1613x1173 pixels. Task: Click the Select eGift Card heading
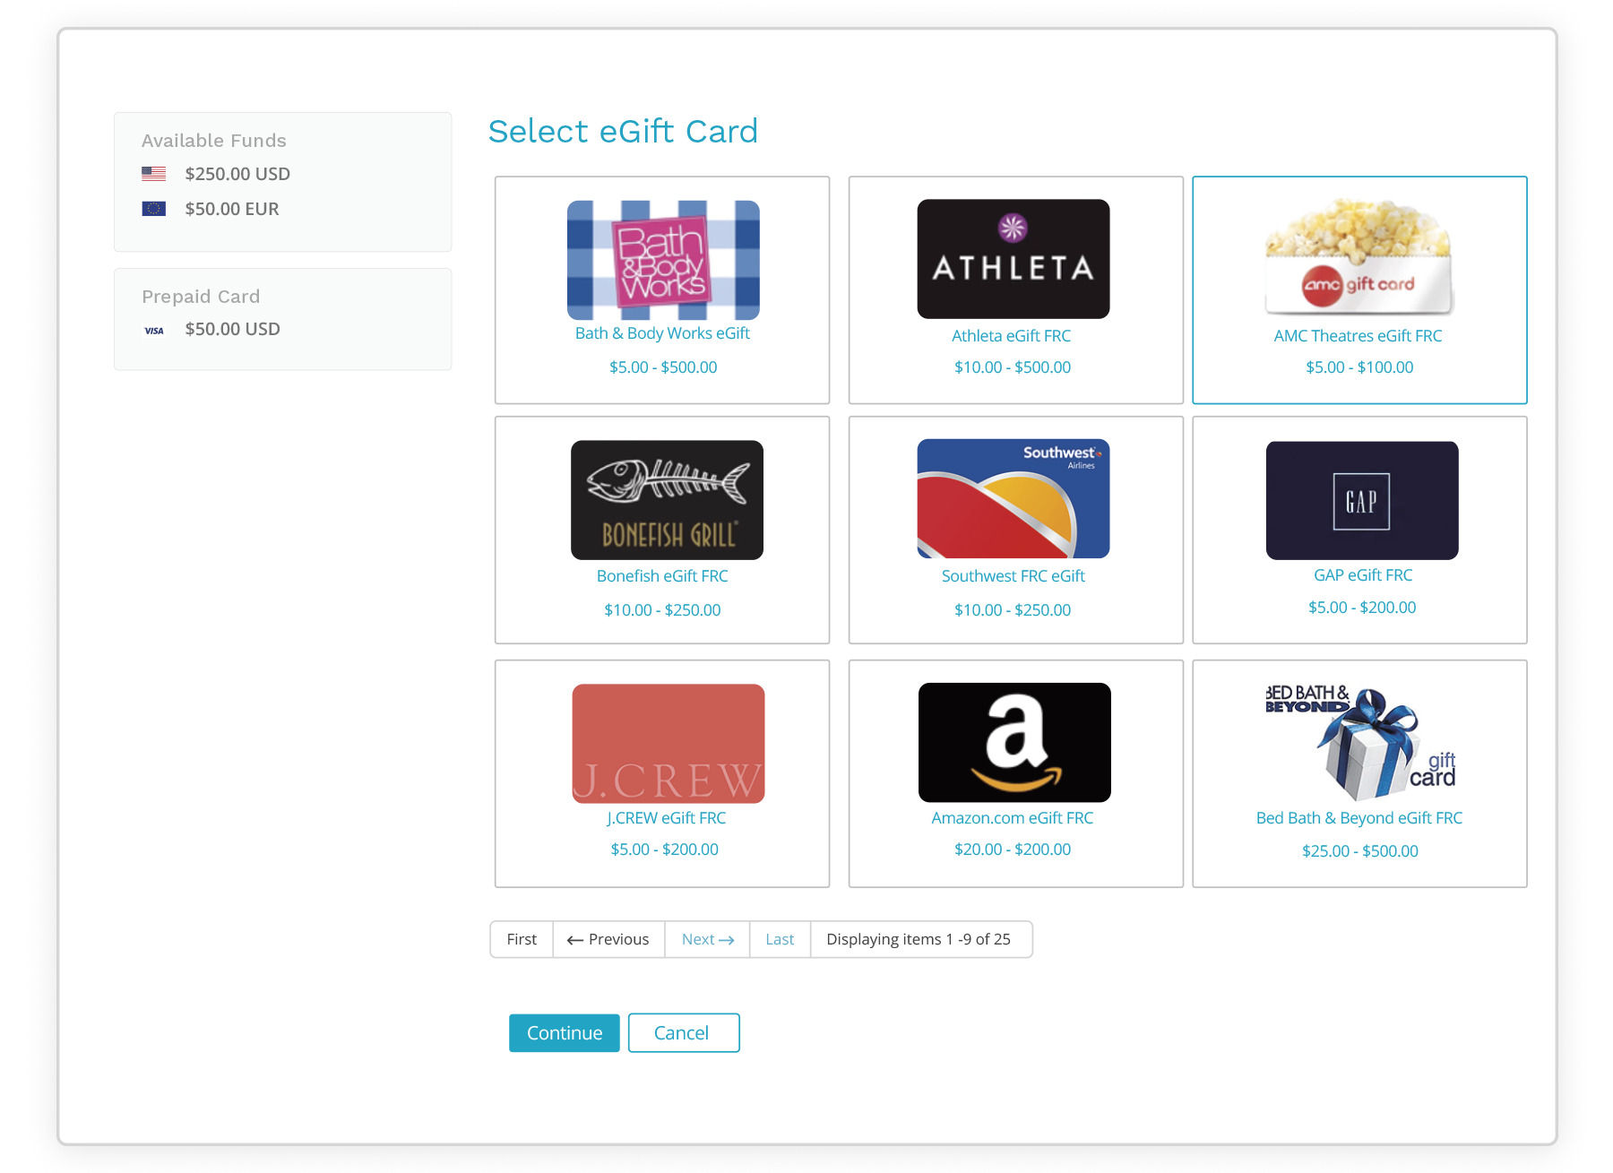click(x=623, y=132)
